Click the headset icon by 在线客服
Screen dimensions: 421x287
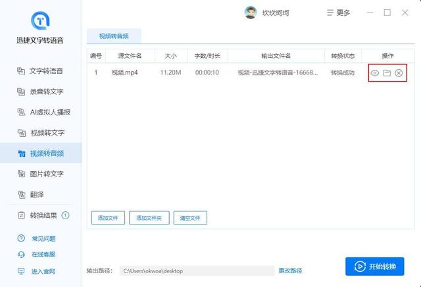point(21,254)
